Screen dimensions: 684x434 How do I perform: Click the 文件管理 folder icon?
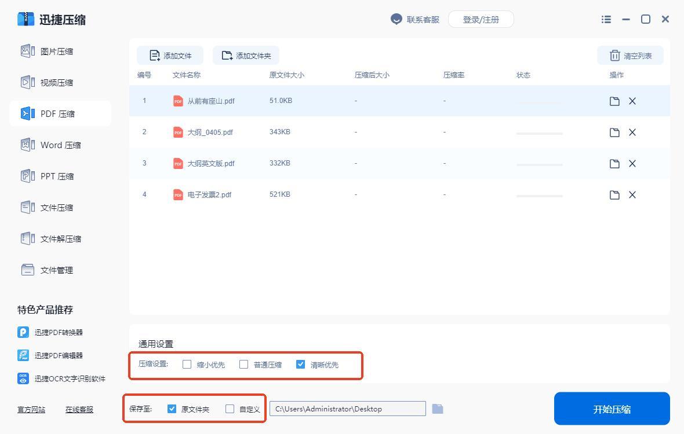[x=27, y=270]
